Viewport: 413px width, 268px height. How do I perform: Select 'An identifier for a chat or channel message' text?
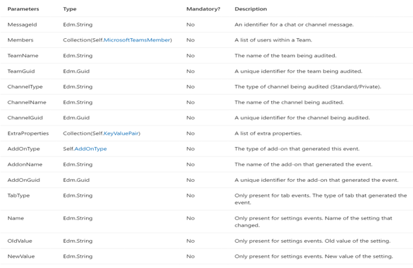pyautogui.click(x=294, y=25)
